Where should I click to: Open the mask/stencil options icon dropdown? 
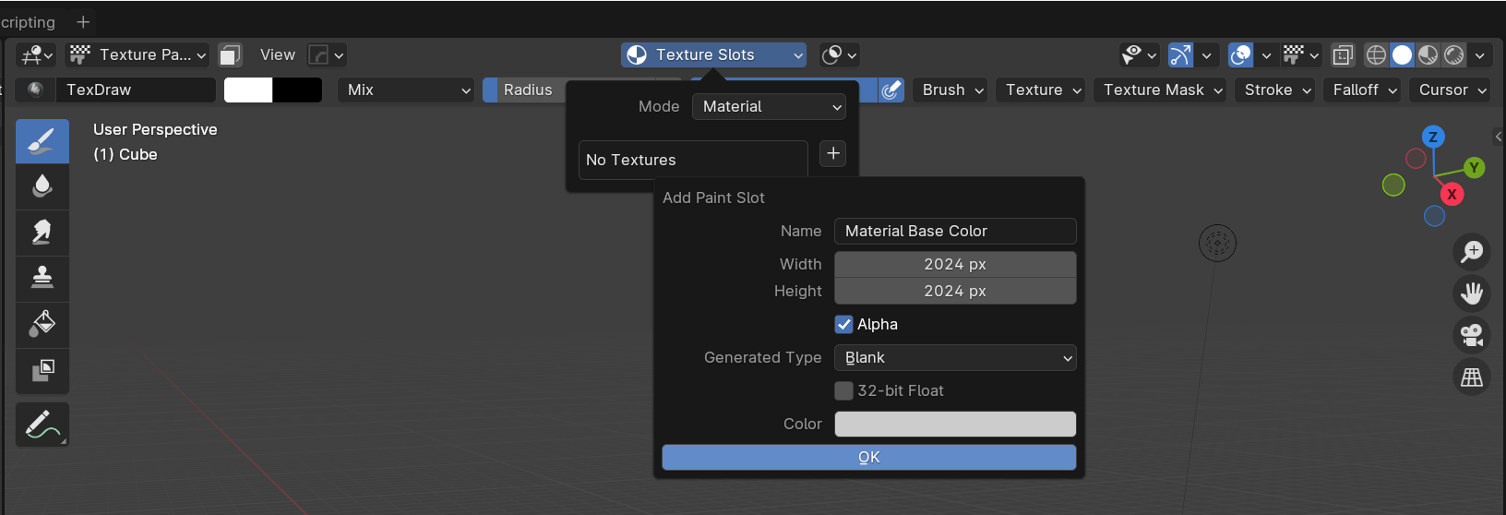pyautogui.click(x=839, y=55)
